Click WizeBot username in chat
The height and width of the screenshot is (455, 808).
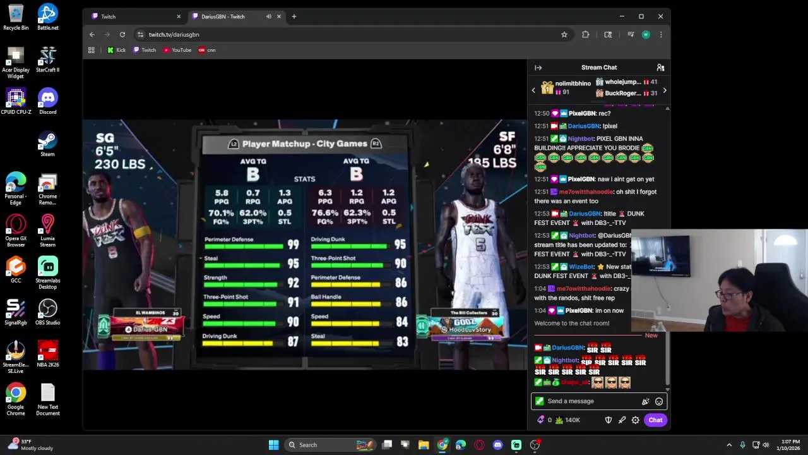[582, 267]
